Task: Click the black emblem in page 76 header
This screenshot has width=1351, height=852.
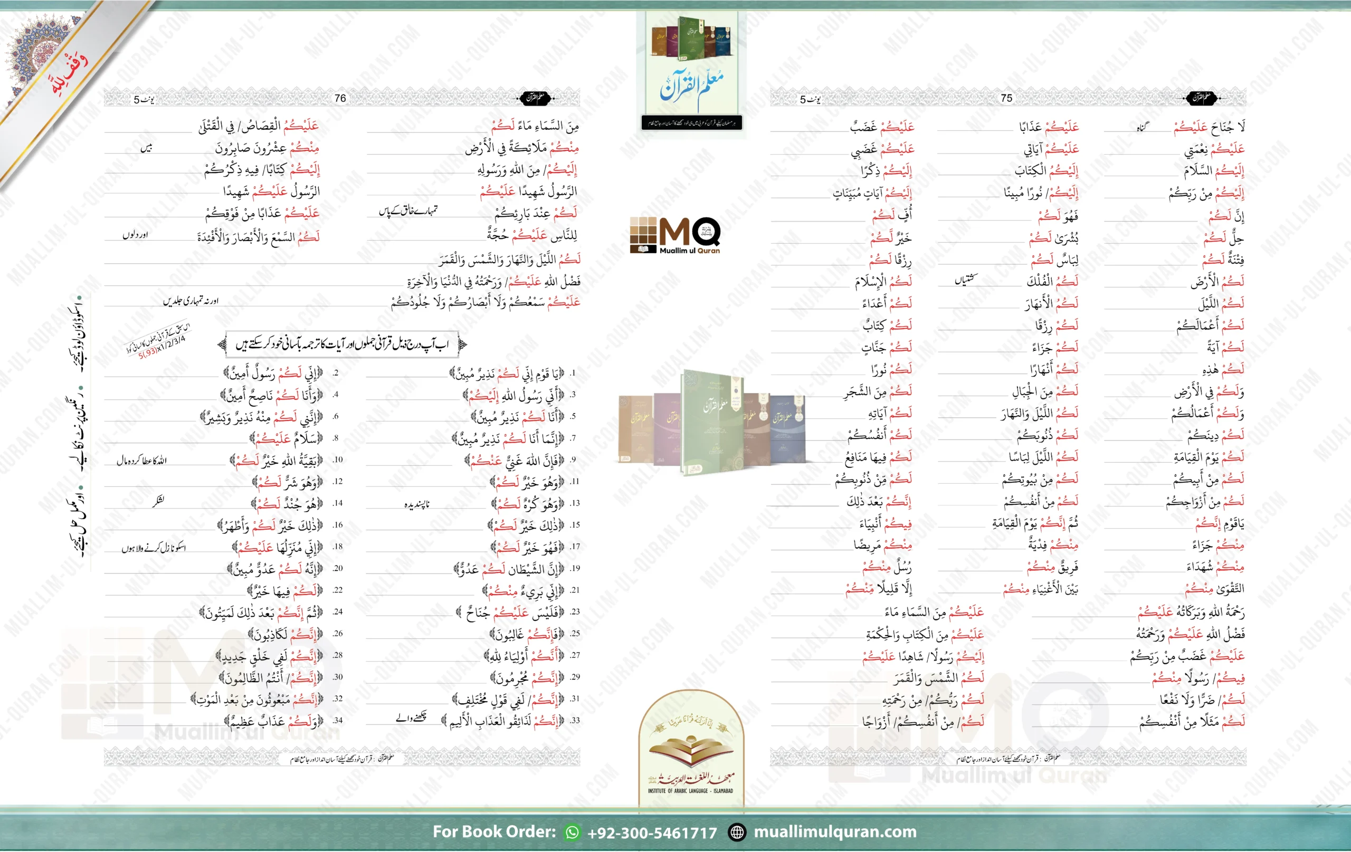Action: coord(535,98)
